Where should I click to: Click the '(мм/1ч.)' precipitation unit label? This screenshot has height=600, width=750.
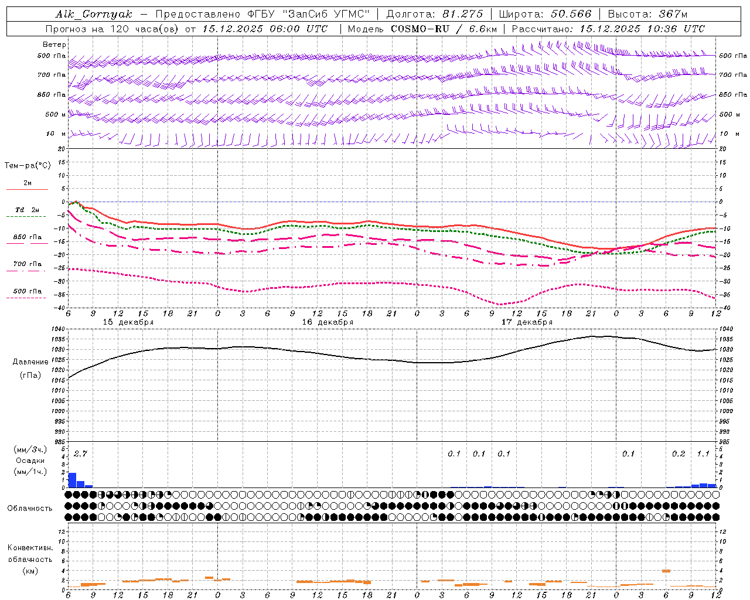pos(30,472)
